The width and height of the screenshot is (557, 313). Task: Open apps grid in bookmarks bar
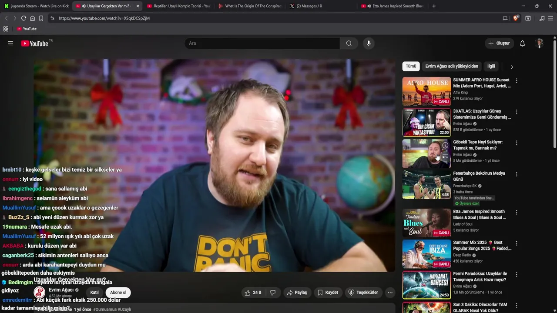[x=6, y=29]
